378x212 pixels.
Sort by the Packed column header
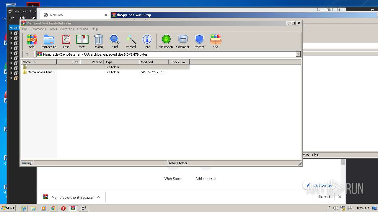click(92, 62)
